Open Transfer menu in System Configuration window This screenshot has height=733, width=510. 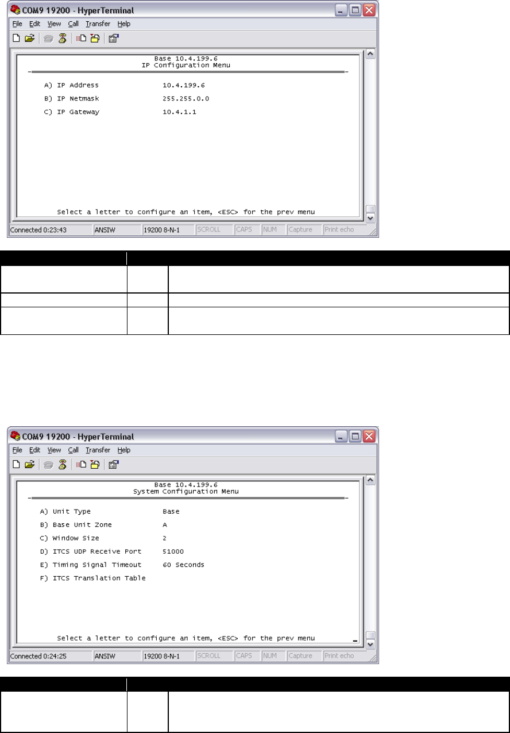click(98, 450)
